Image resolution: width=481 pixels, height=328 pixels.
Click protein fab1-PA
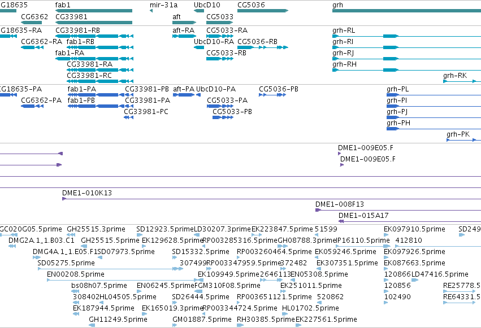coord(96,95)
